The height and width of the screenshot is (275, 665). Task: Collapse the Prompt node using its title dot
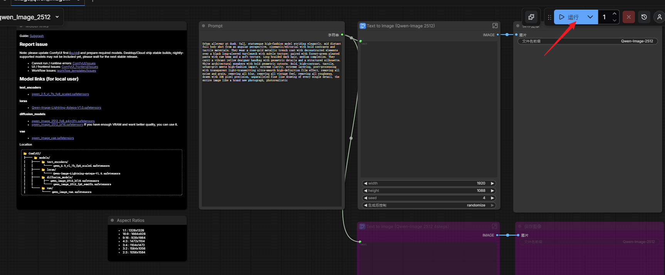tap(203, 26)
